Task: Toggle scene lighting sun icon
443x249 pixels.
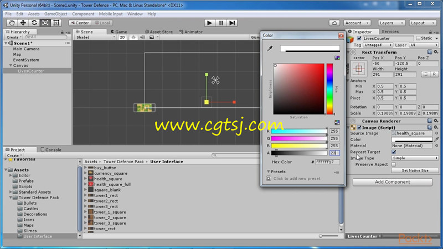Action: [133, 37]
